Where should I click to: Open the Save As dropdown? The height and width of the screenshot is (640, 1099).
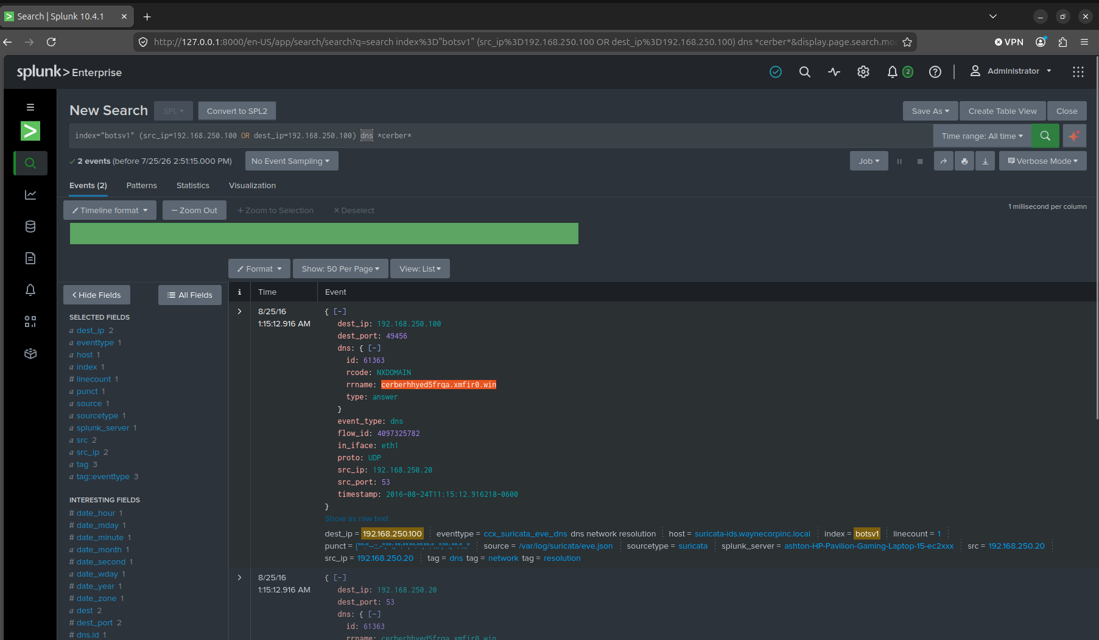(930, 111)
